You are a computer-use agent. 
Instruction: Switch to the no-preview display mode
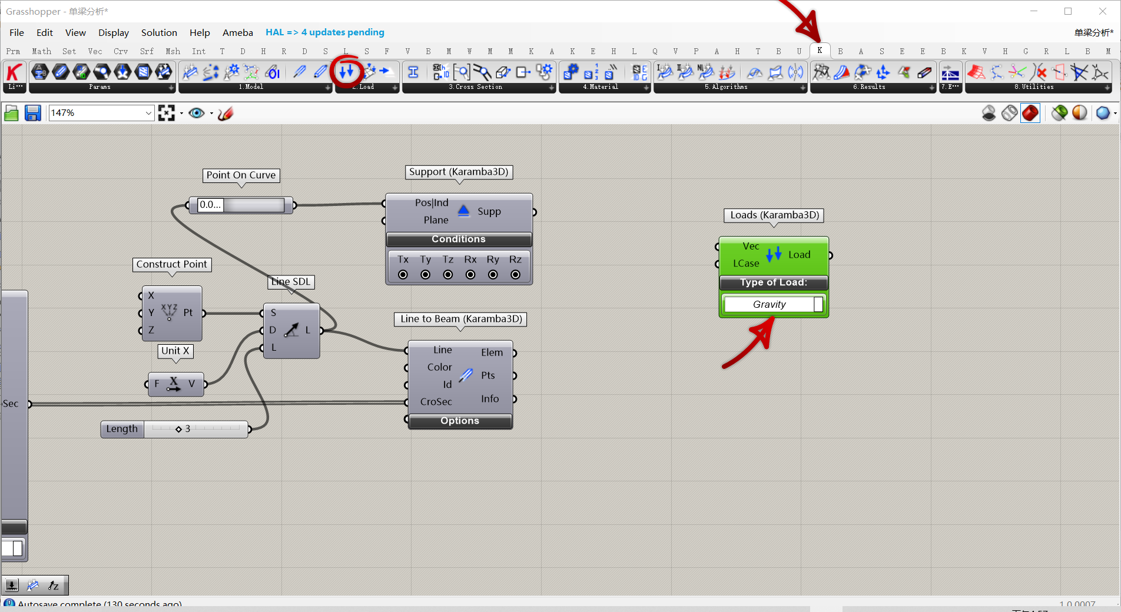click(x=989, y=113)
